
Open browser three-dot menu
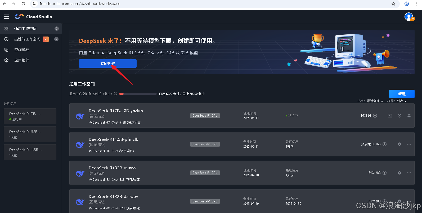click(x=416, y=4)
